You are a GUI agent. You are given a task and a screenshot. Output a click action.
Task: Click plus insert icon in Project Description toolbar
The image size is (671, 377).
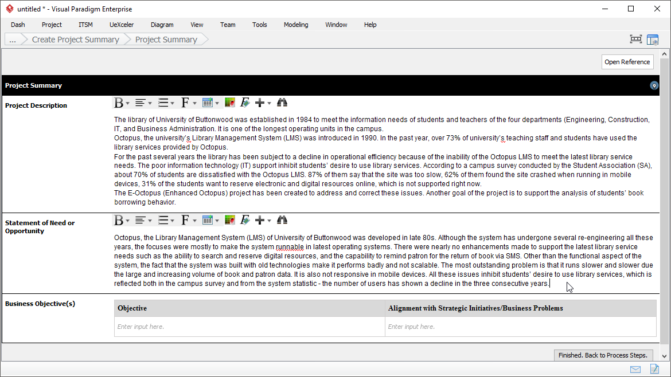[260, 103]
